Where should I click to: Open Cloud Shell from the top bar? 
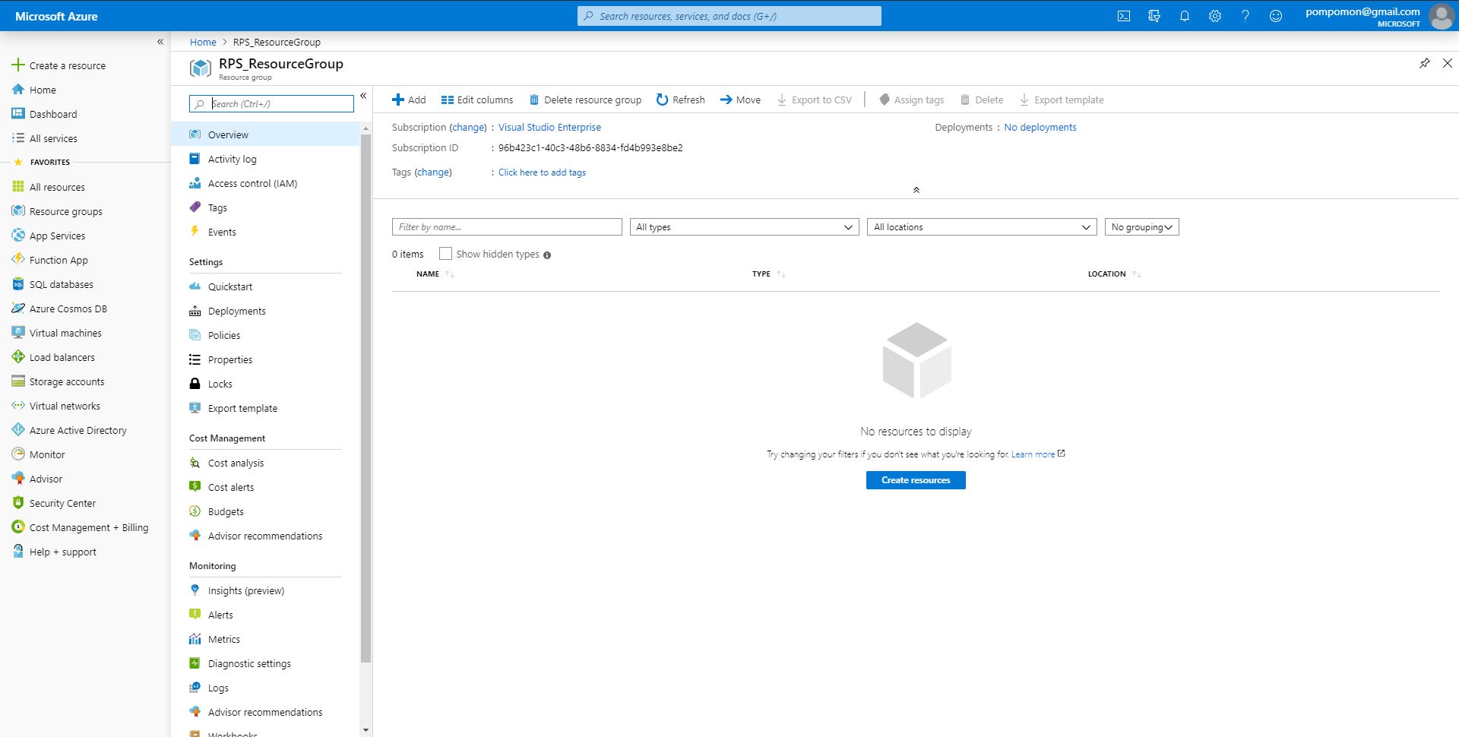1124,16
